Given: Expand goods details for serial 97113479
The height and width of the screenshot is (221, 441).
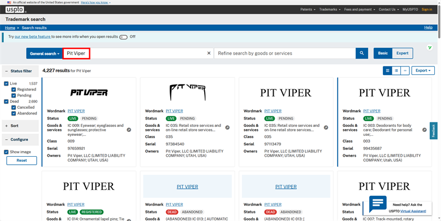Looking at the screenshot, I should (x=326, y=127).
